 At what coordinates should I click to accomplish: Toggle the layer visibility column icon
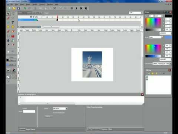[x=31, y=17]
